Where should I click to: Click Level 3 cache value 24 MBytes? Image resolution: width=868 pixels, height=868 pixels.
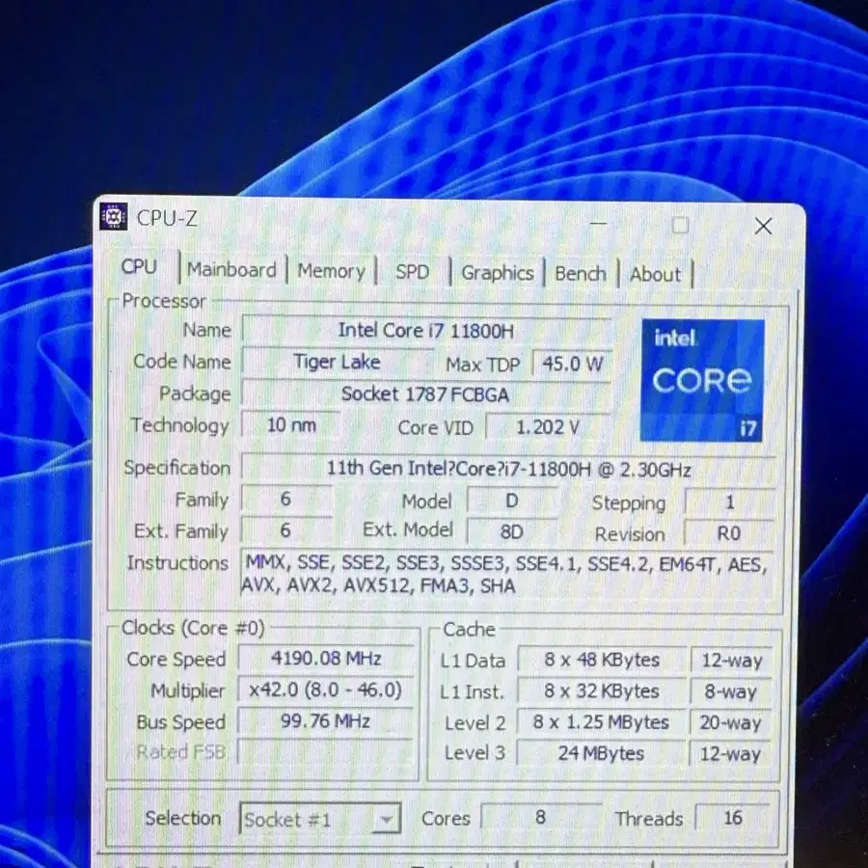click(601, 753)
